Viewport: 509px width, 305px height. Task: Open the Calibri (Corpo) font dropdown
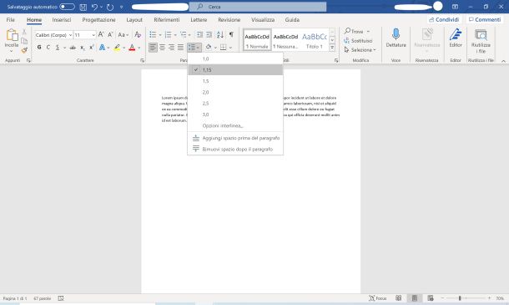pyautogui.click(x=70, y=35)
